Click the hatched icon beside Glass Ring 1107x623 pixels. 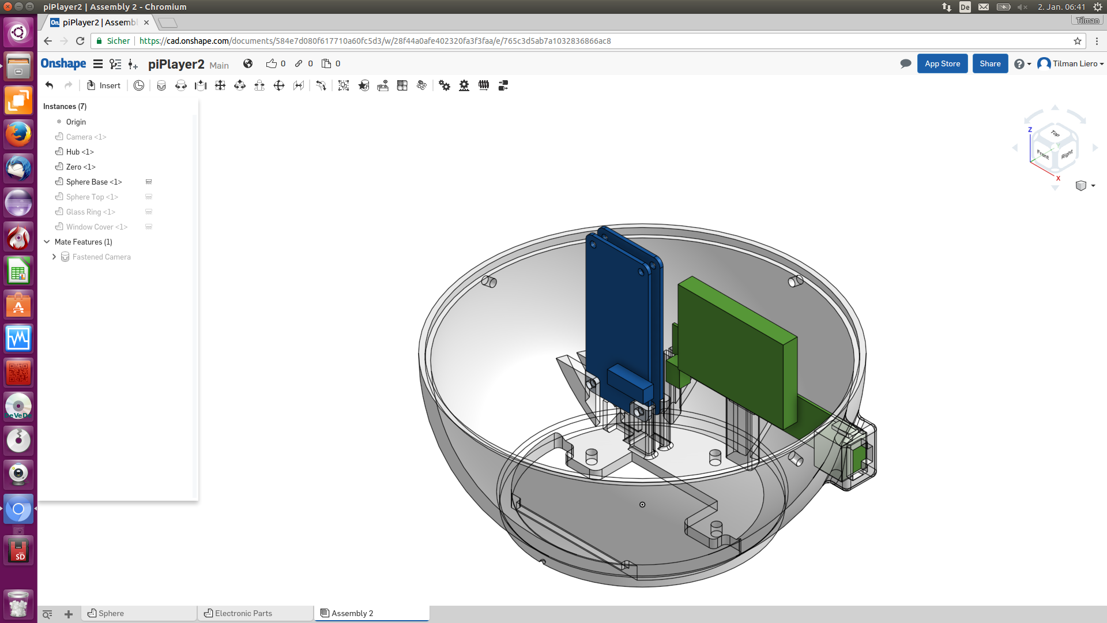click(x=149, y=212)
